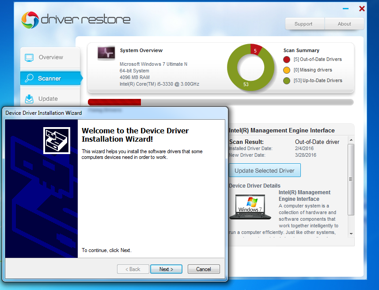Viewport: 379px width, 290px height.
Task: Click Update Selected Driver button
Action: tap(265, 170)
